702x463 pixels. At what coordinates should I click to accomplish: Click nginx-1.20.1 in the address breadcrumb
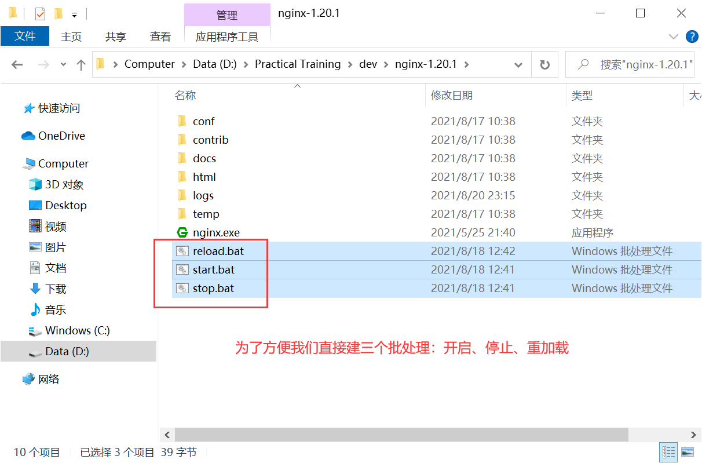[426, 64]
